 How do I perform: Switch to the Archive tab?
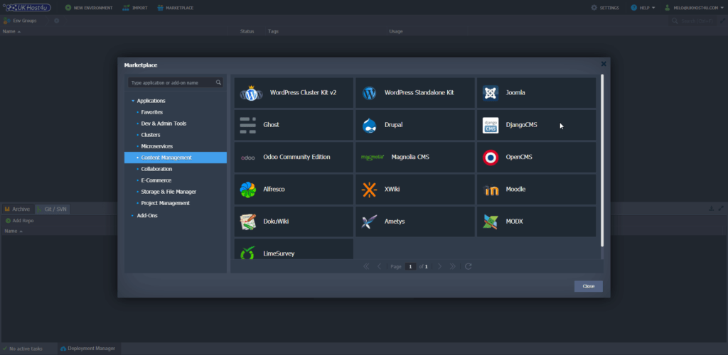click(17, 209)
